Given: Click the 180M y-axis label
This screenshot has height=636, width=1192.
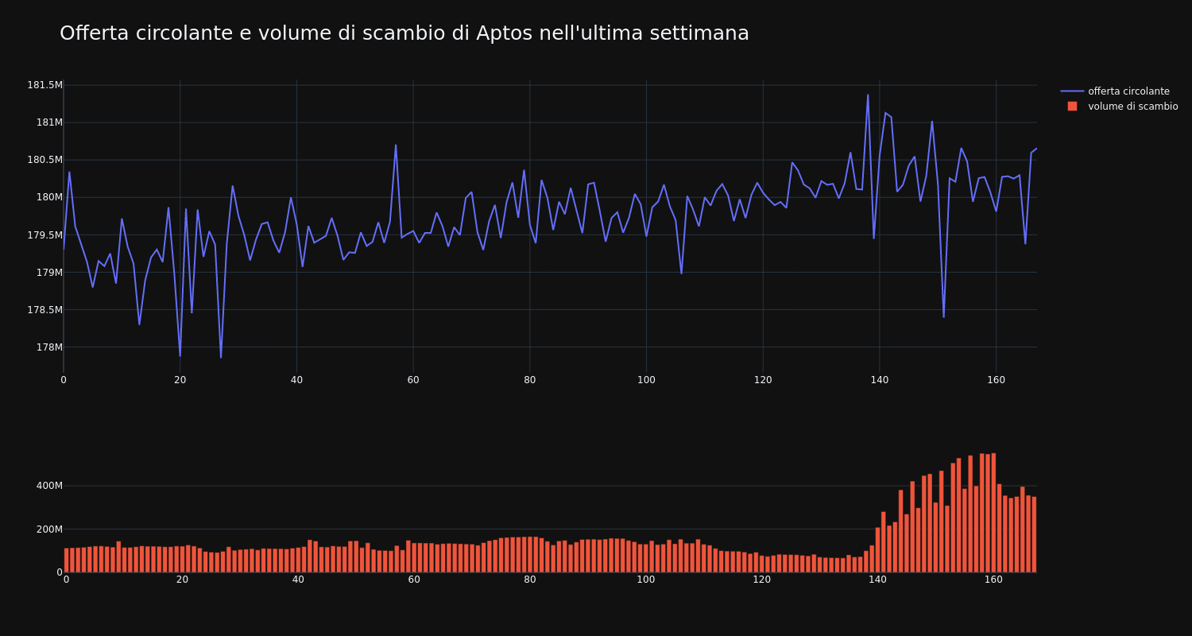Looking at the screenshot, I should tap(49, 197).
